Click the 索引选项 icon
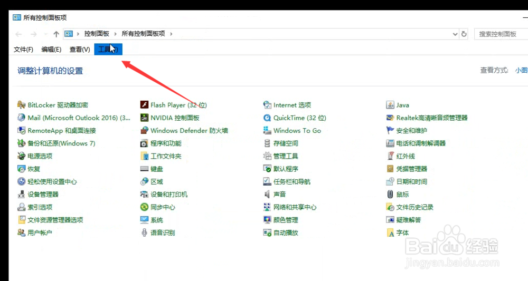Viewport: 528px width, 281px height. [21, 207]
